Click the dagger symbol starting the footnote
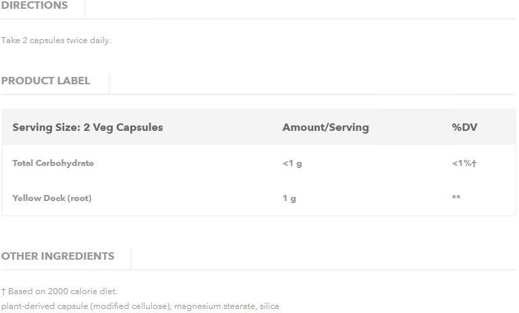Screen dimensions: 519x313 (x=3, y=291)
